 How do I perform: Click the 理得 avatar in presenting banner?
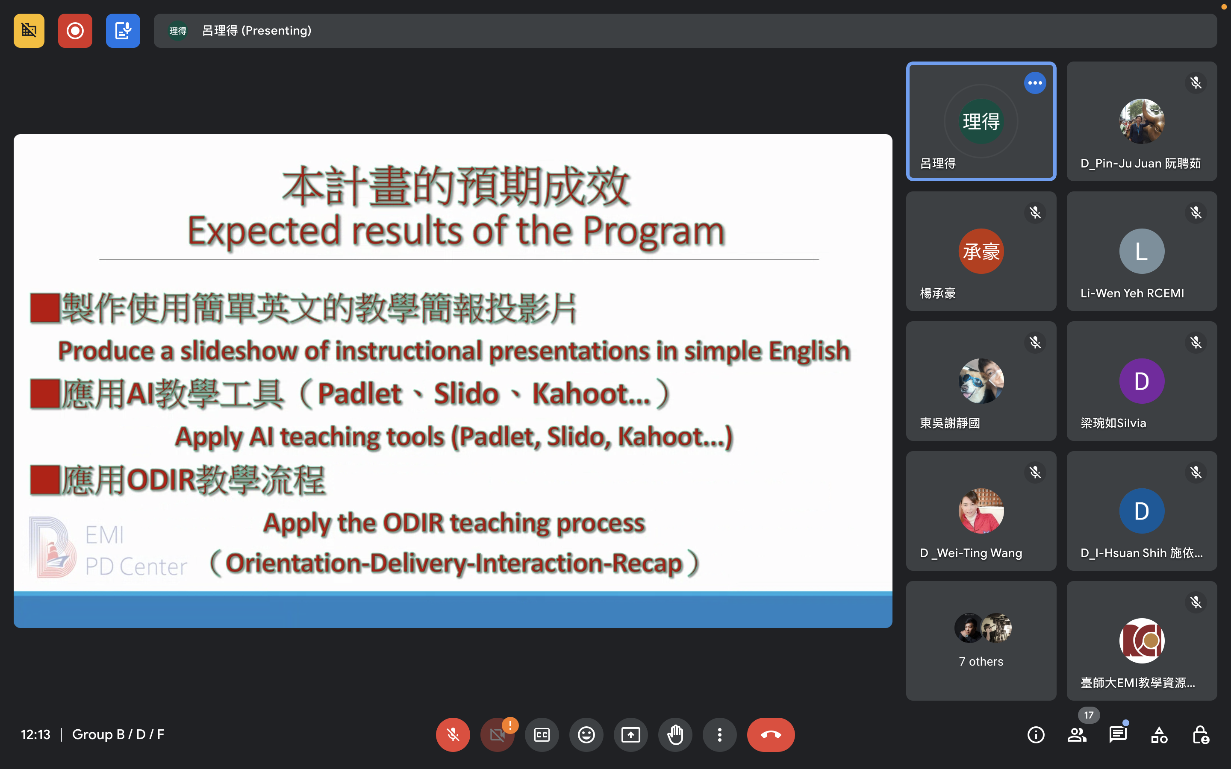177,30
